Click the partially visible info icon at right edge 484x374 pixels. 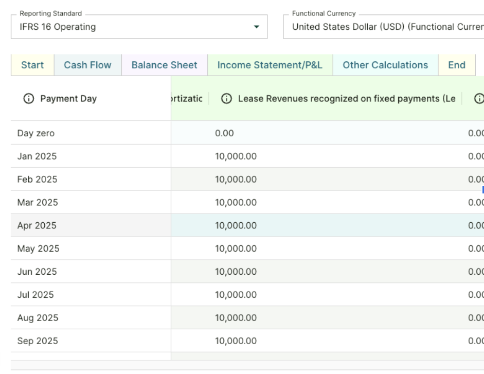pyautogui.click(x=480, y=99)
